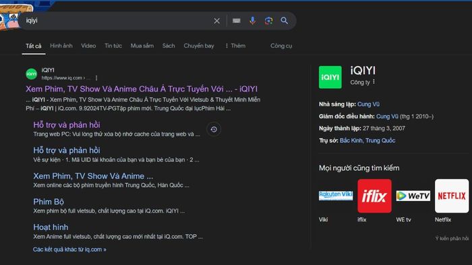Open first Hỗ trợ và phản hồi sitelink
Screen dimensions: 472x265
[x=67, y=125]
